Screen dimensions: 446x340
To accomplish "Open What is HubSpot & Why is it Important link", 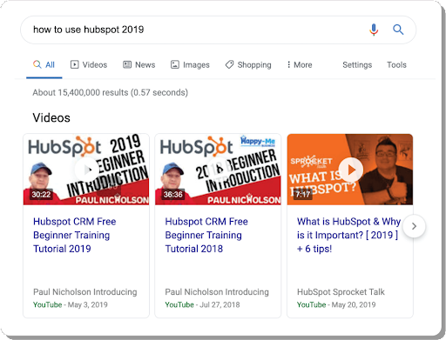I will click(348, 235).
